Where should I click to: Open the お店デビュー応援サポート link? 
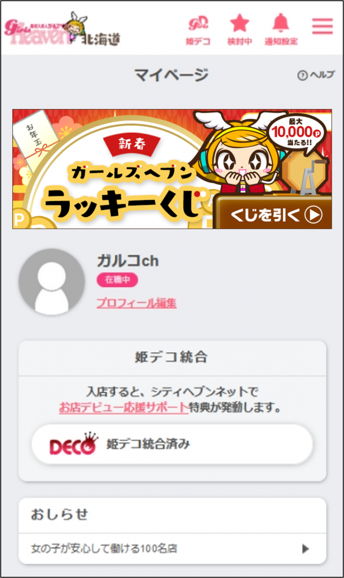click(124, 408)
